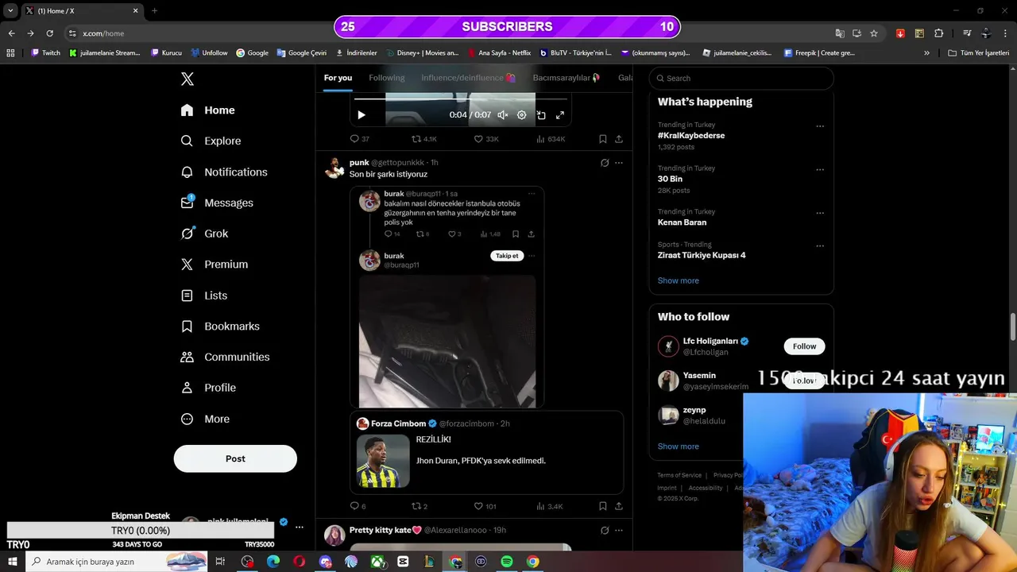Toggle picture-in-picture for video

(541, 115)
